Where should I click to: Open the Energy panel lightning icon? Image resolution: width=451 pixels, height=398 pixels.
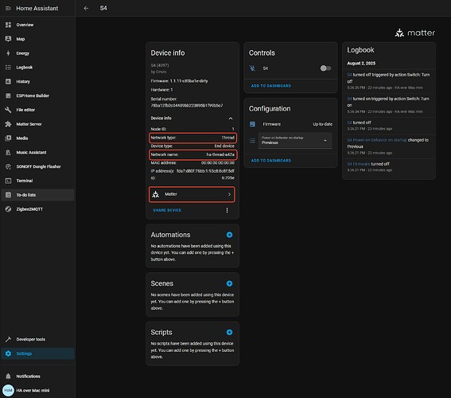pos(8,53)
